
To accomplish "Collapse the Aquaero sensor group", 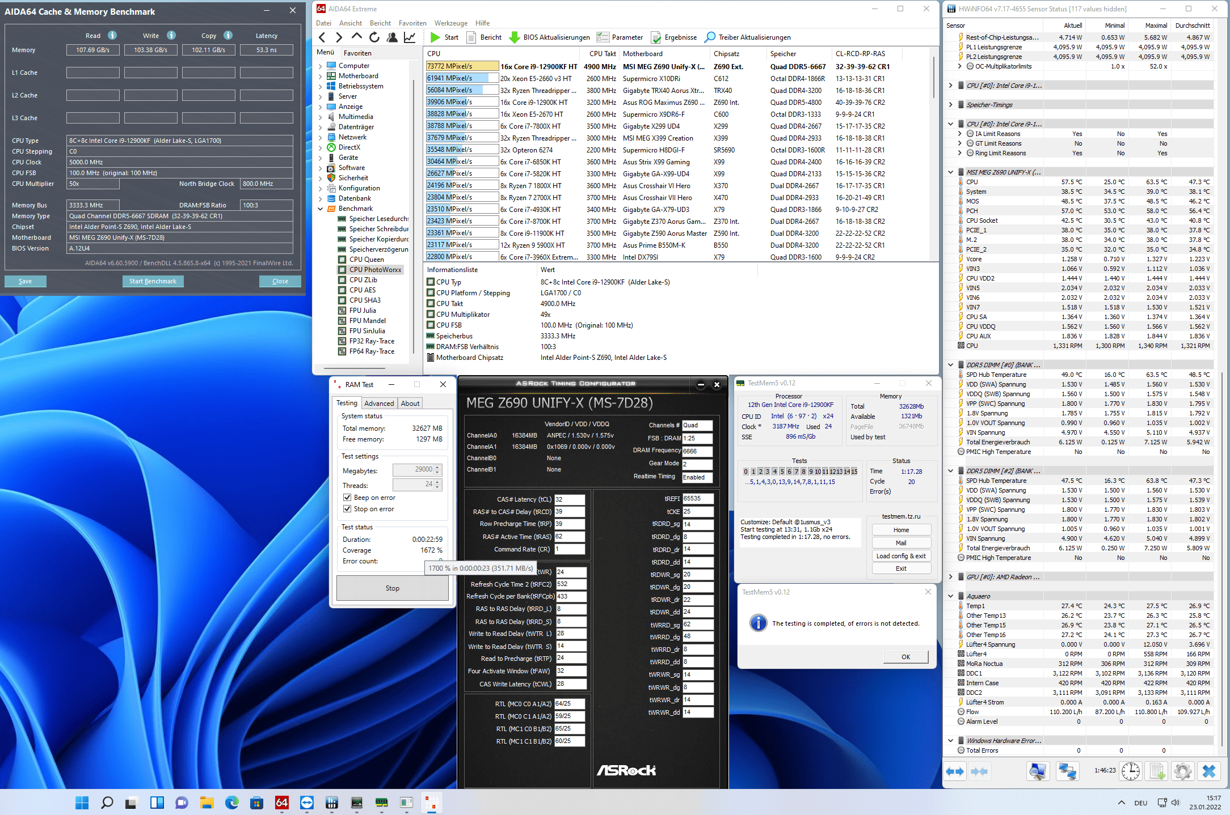I will click(x=951, y=596).
